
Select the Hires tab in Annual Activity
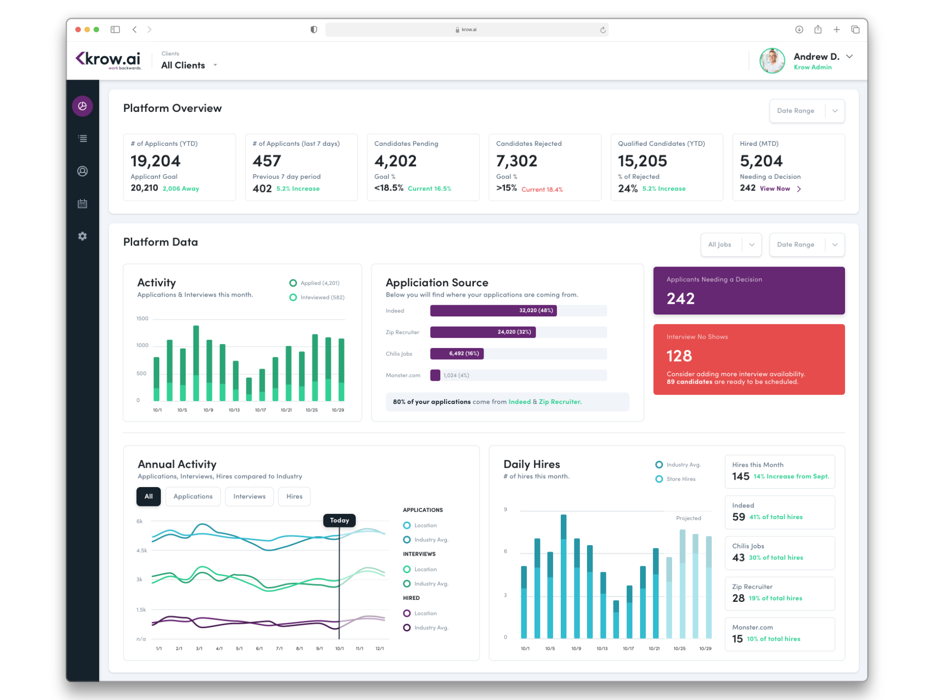pos(294,496)
